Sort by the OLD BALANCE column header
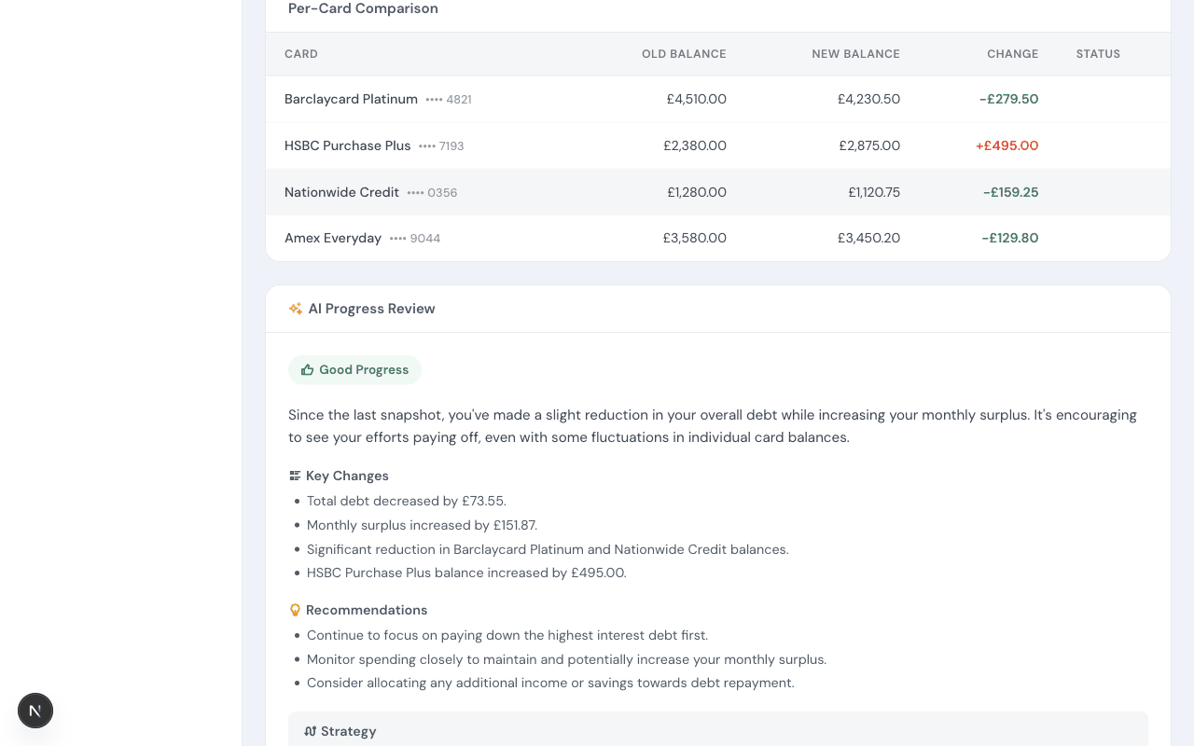 (x=684, y=53)
